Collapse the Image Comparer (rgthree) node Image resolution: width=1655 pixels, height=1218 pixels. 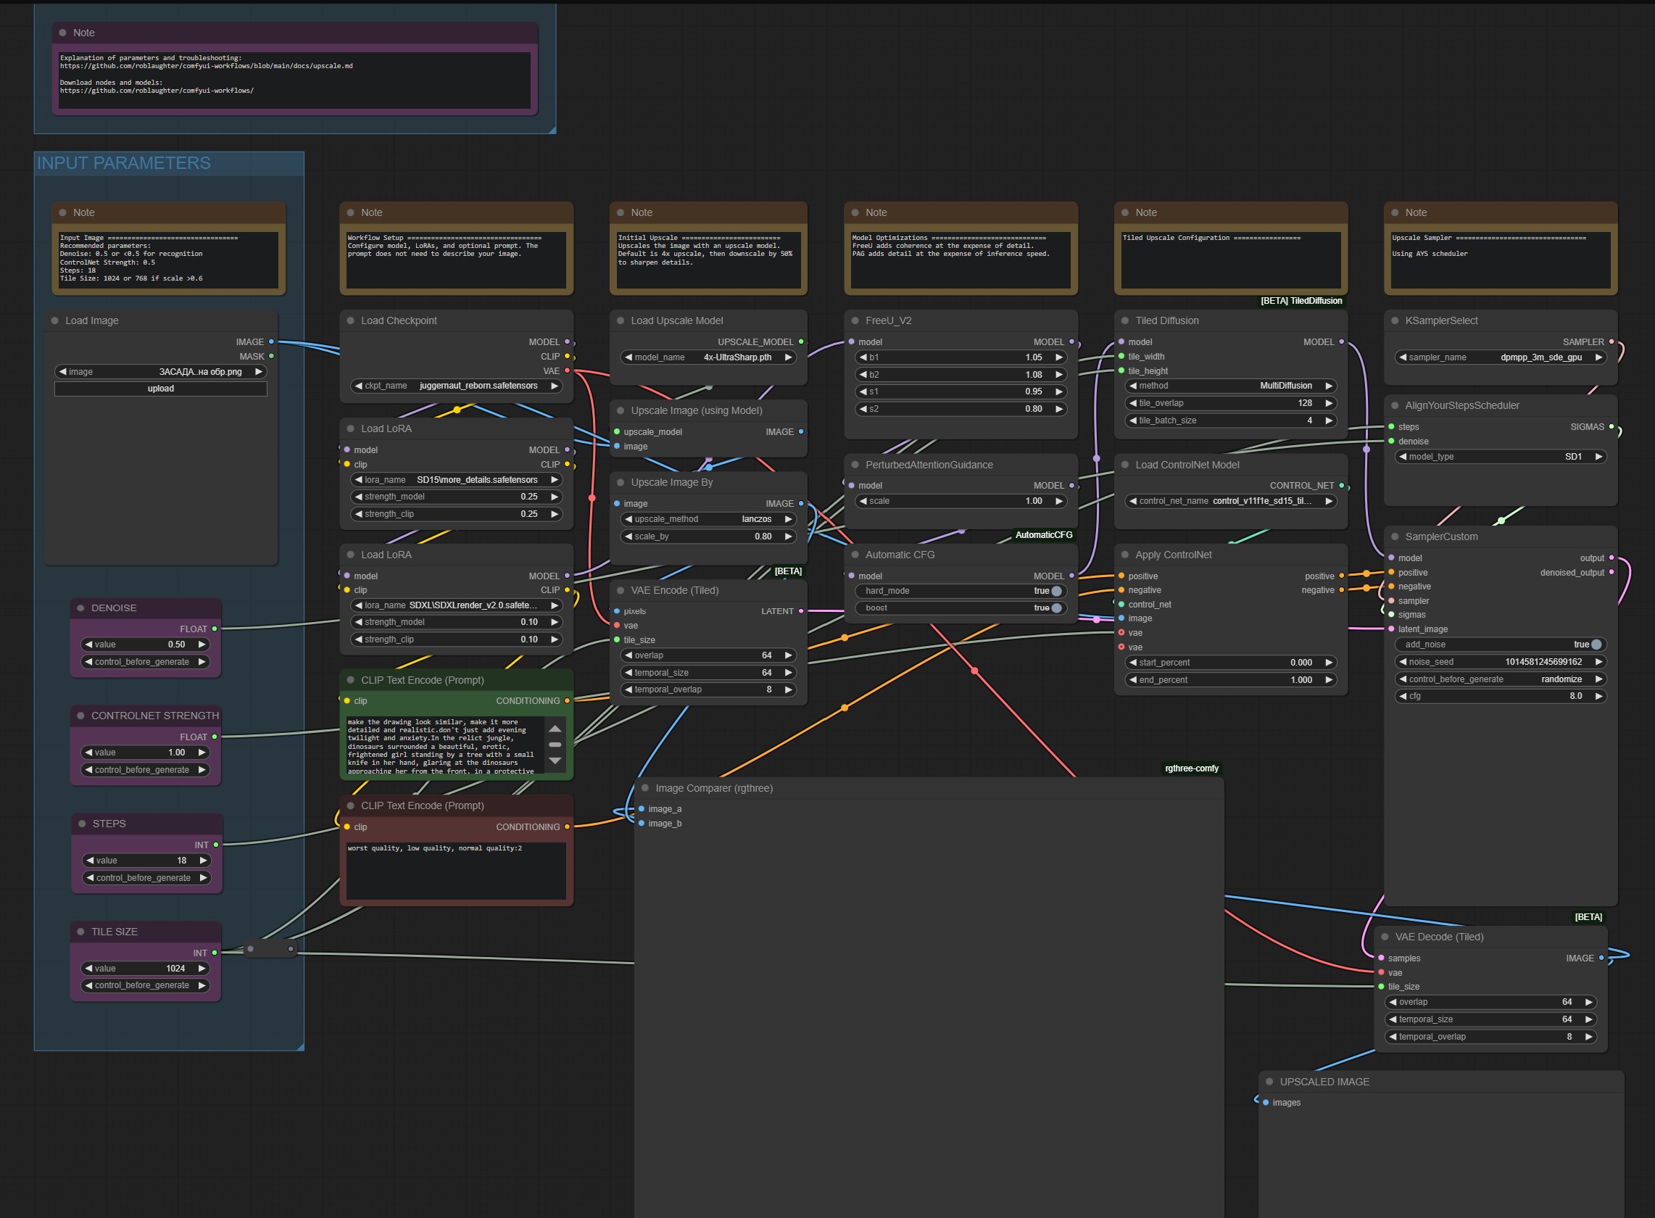tap(645, 788)
